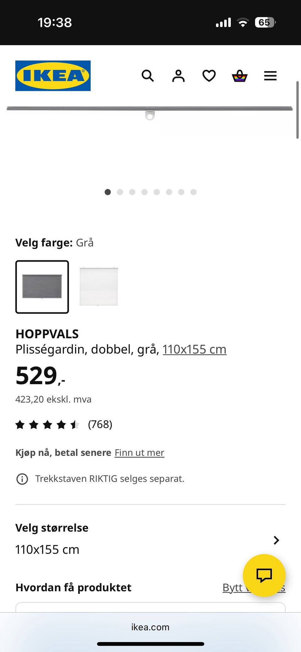Select the white color swatch
This screenshot has height=652, width=301.
click(x=99, y=287)
